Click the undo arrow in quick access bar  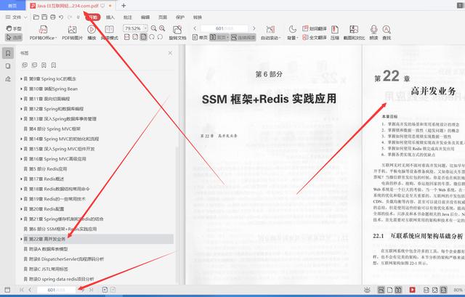[x=61, y=17]
